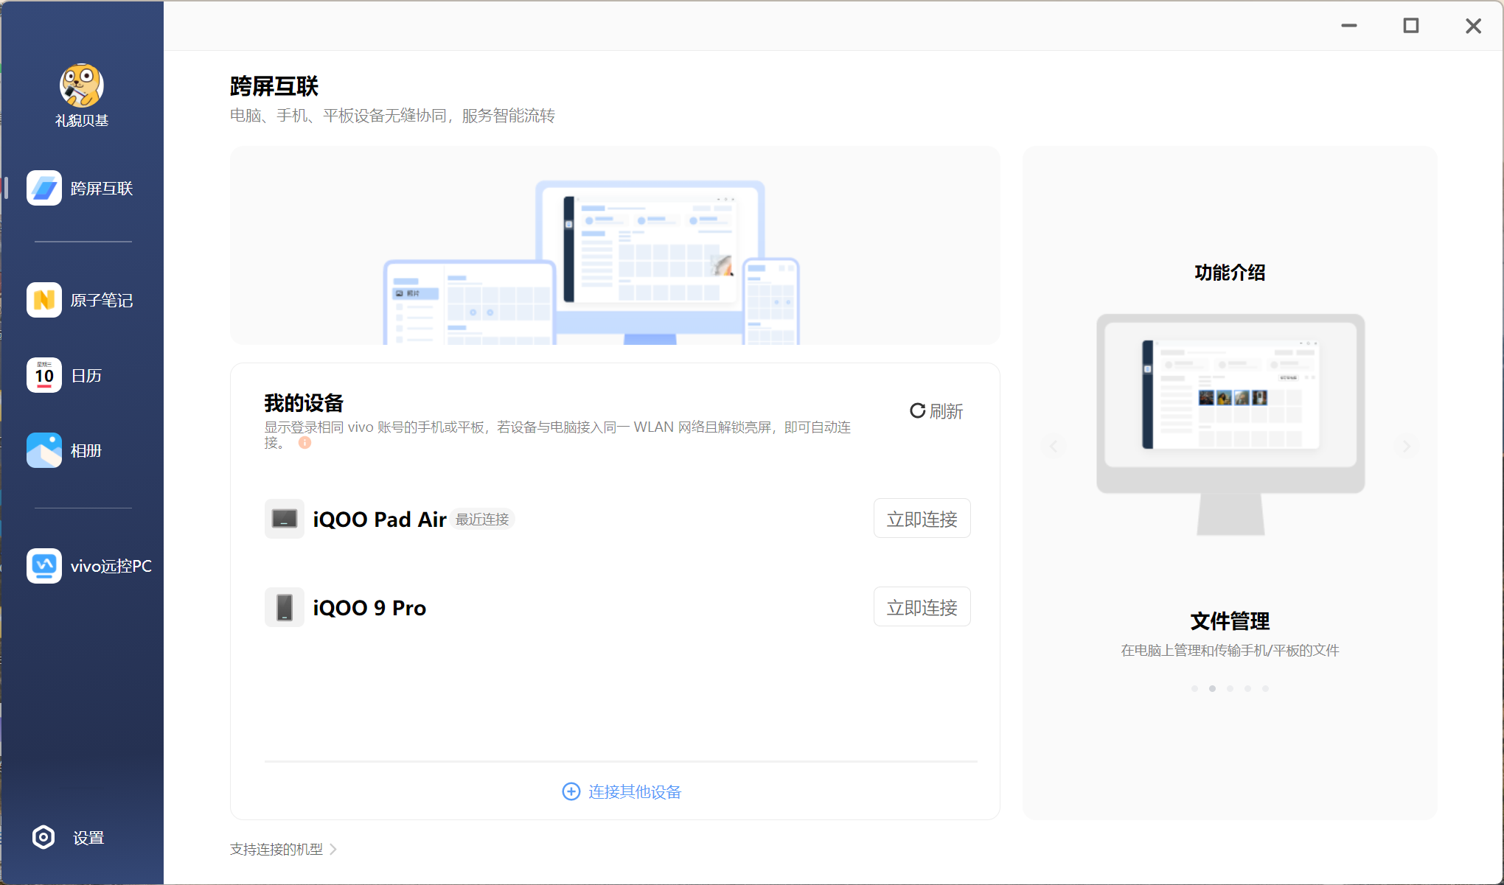The image size is (1504, 885).
Task: Click the 最近连接 tag on iQOO Pad Air
Action: [x=482, y=520]
